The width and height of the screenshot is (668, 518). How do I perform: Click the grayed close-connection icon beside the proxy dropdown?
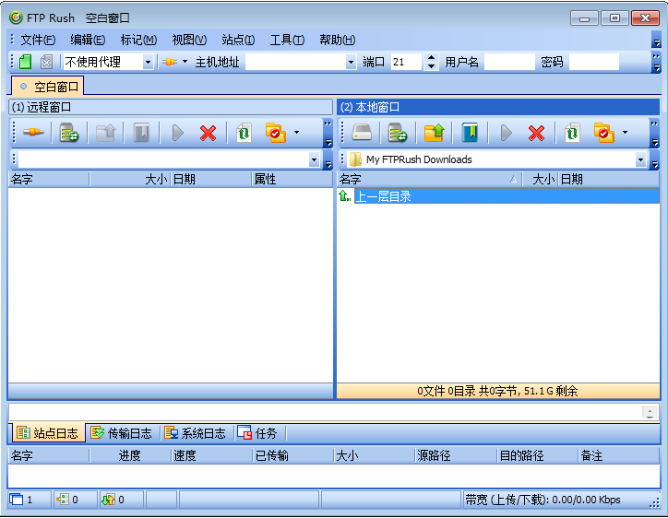click(46, 62)
